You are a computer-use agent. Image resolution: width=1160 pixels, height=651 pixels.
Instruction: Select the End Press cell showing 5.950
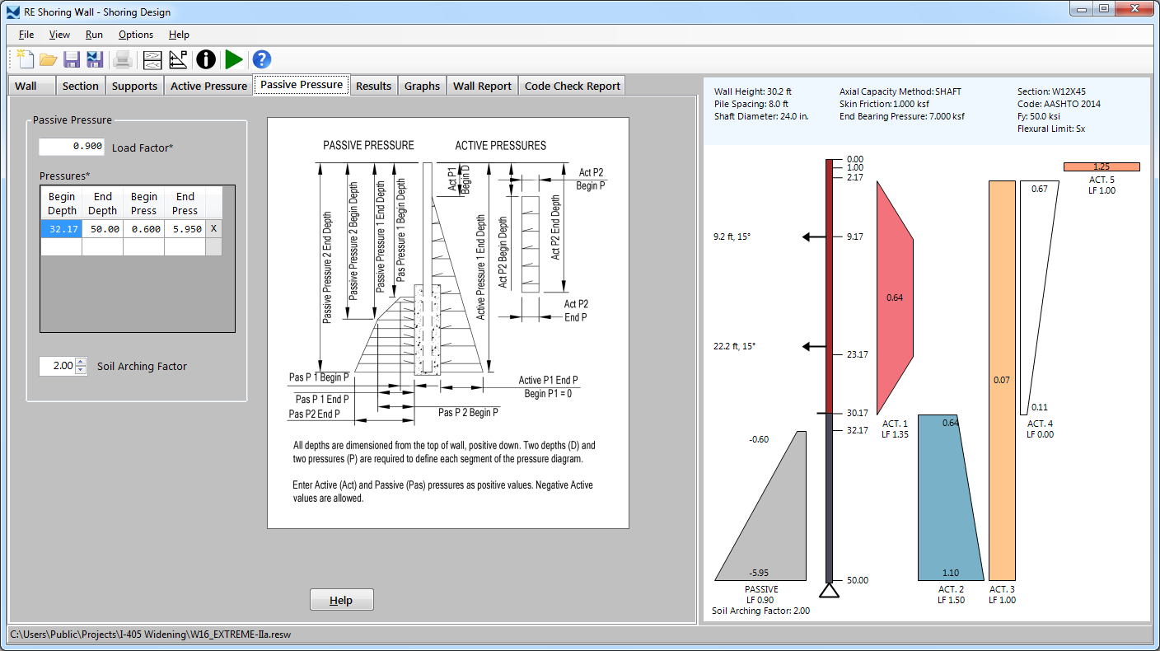pos(185,229)
